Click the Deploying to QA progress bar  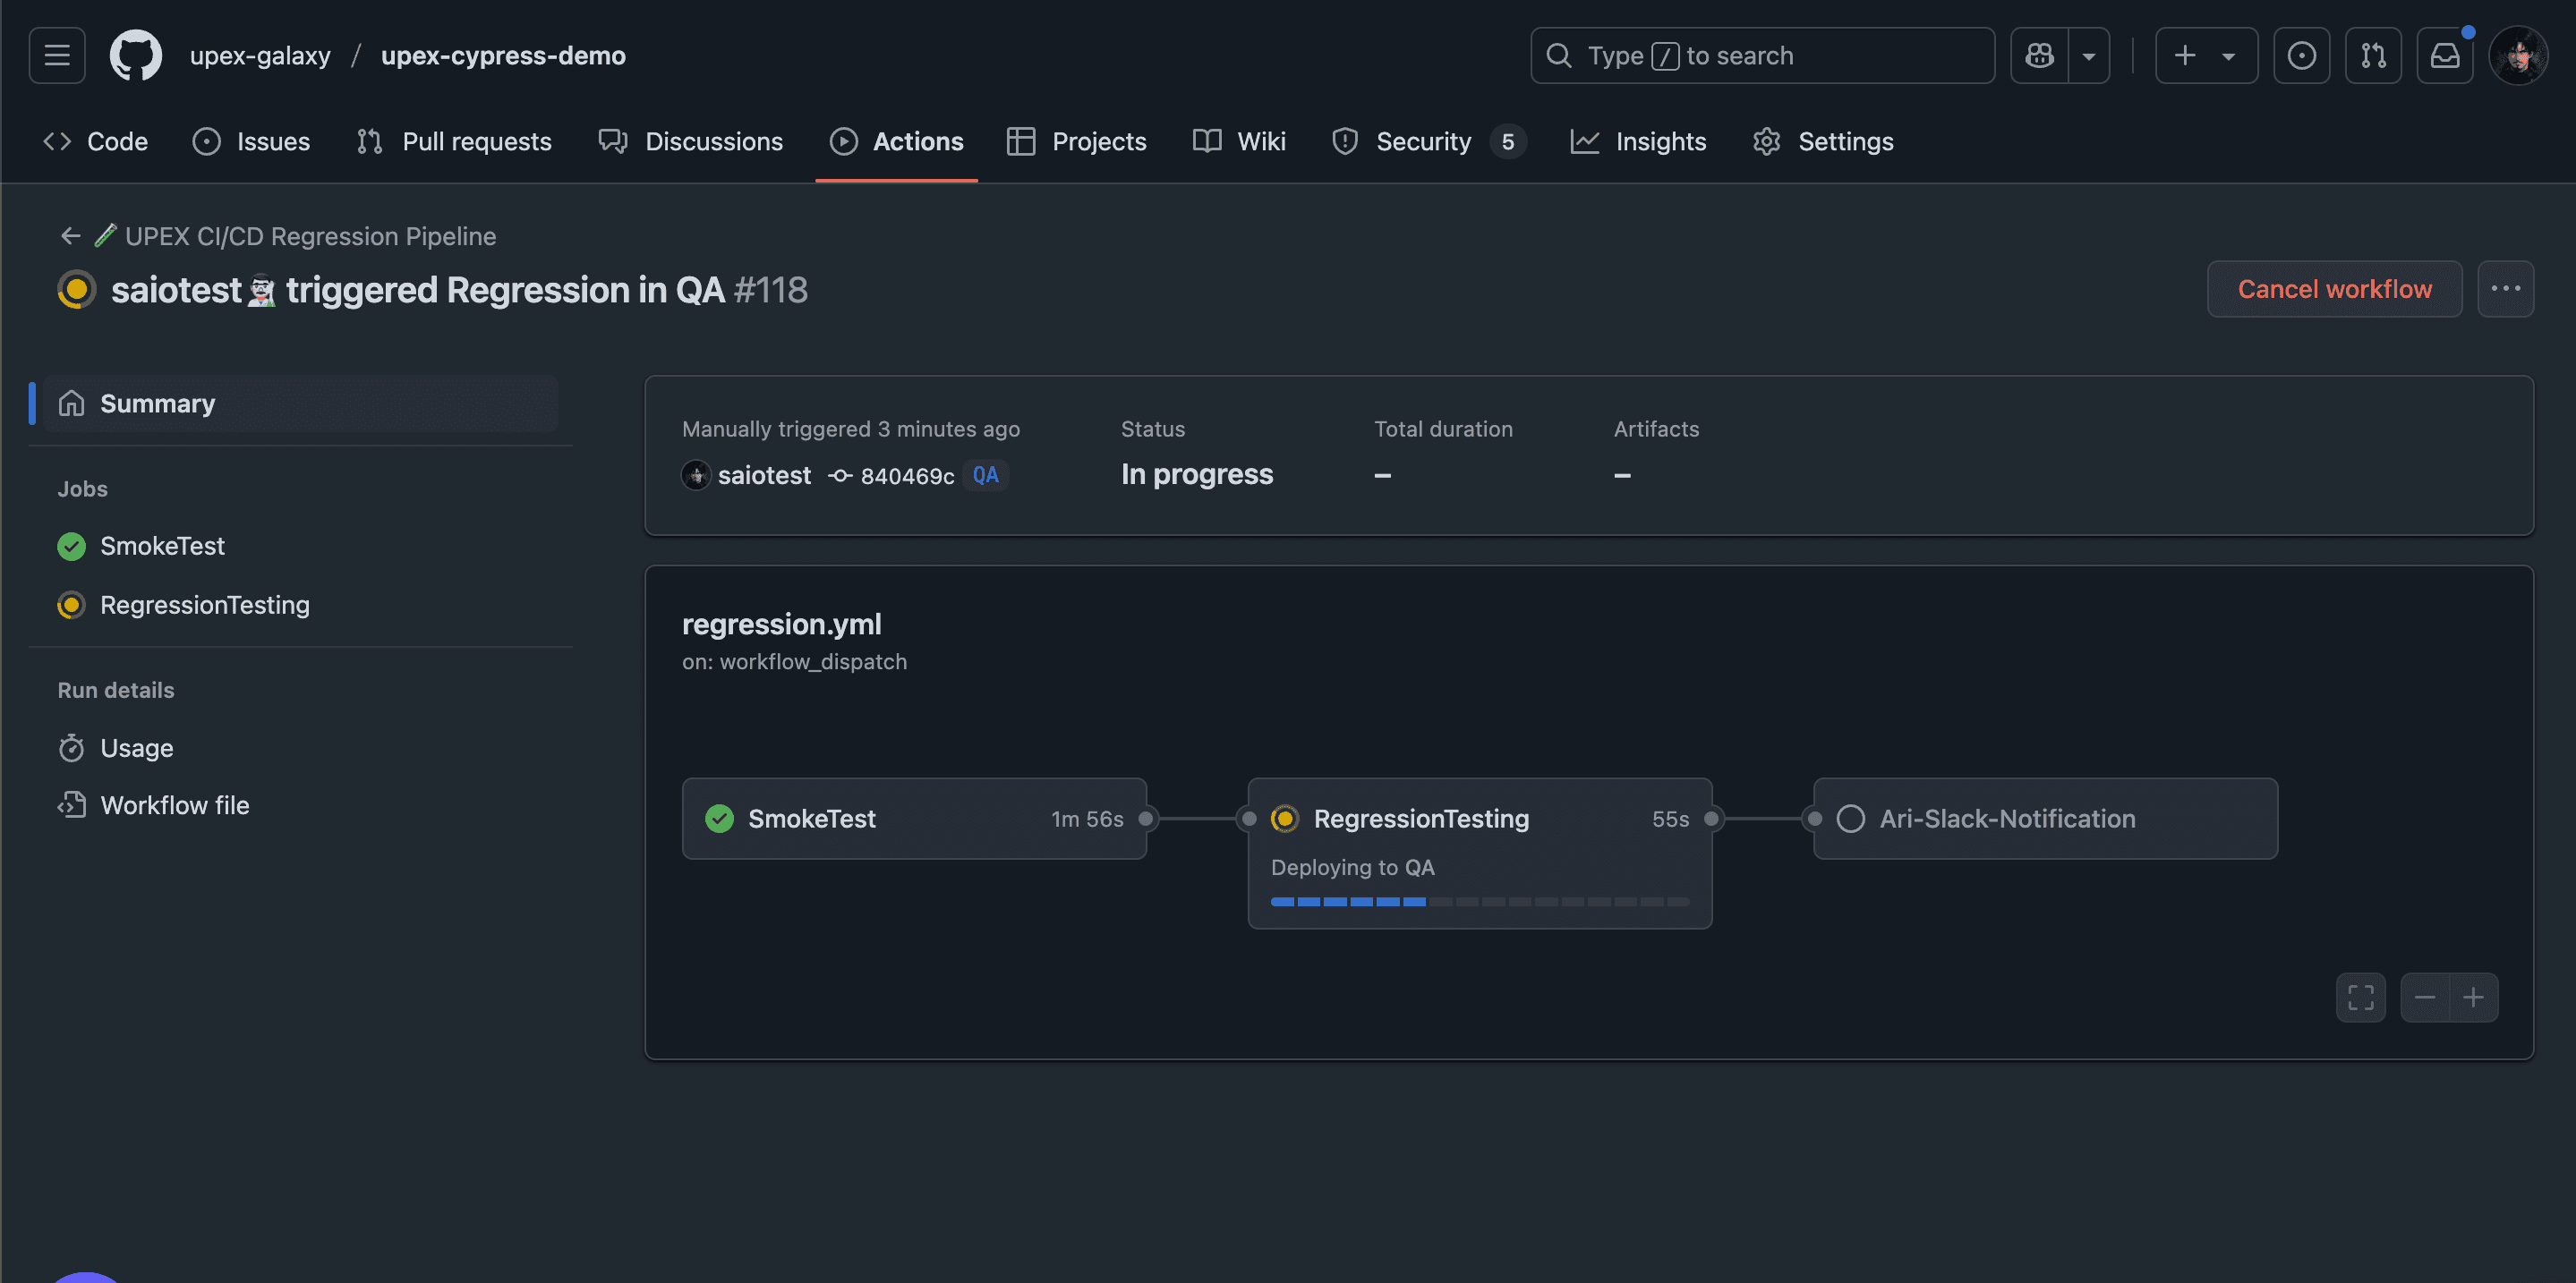pyautogui.click(x=1480, y=901)
